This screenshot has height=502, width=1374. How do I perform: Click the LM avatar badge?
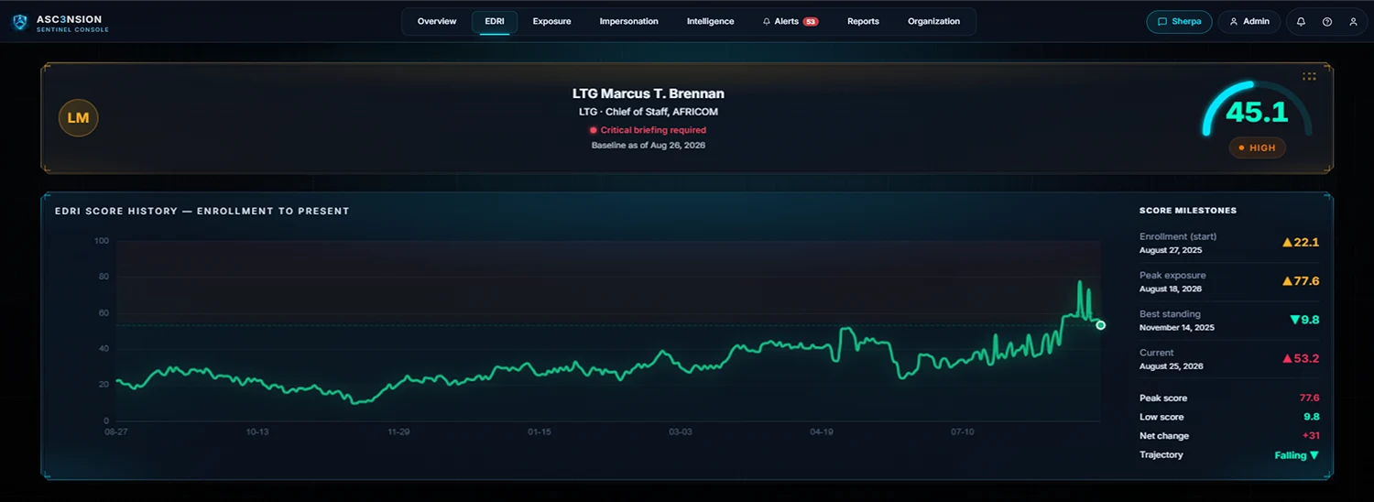pos(79,118)
